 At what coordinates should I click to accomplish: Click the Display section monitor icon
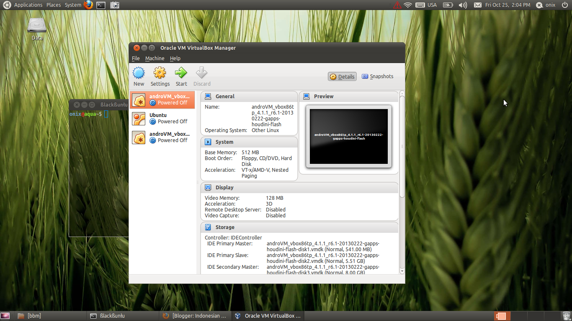(x=208, y=188)
